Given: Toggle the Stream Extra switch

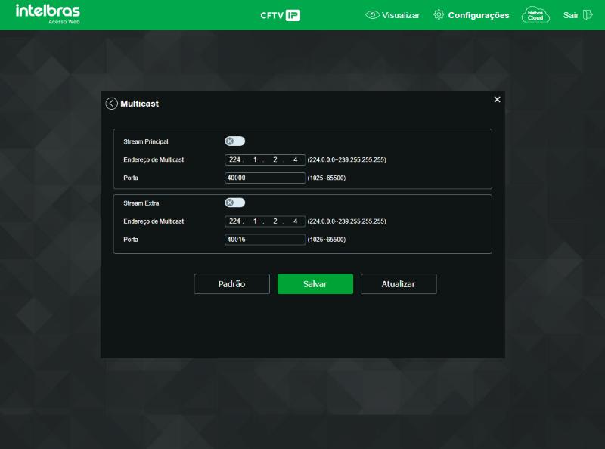Looking at the screenshot, I should [234, 203].
